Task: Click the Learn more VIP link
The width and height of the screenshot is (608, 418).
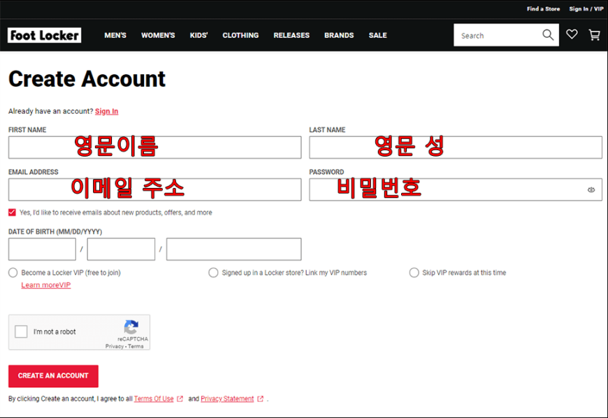Action: (45, 285)
